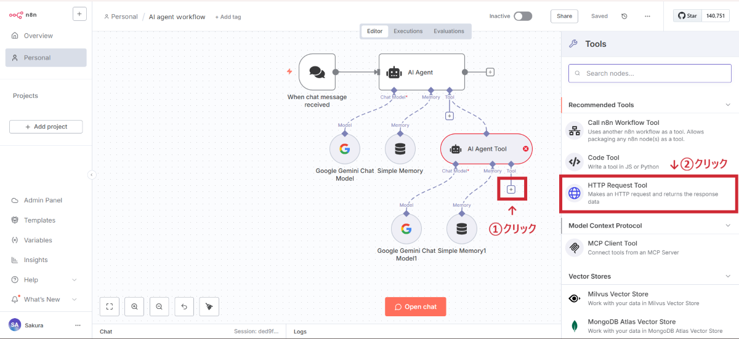Expand the Help menu in sidebar

(75, 280)
